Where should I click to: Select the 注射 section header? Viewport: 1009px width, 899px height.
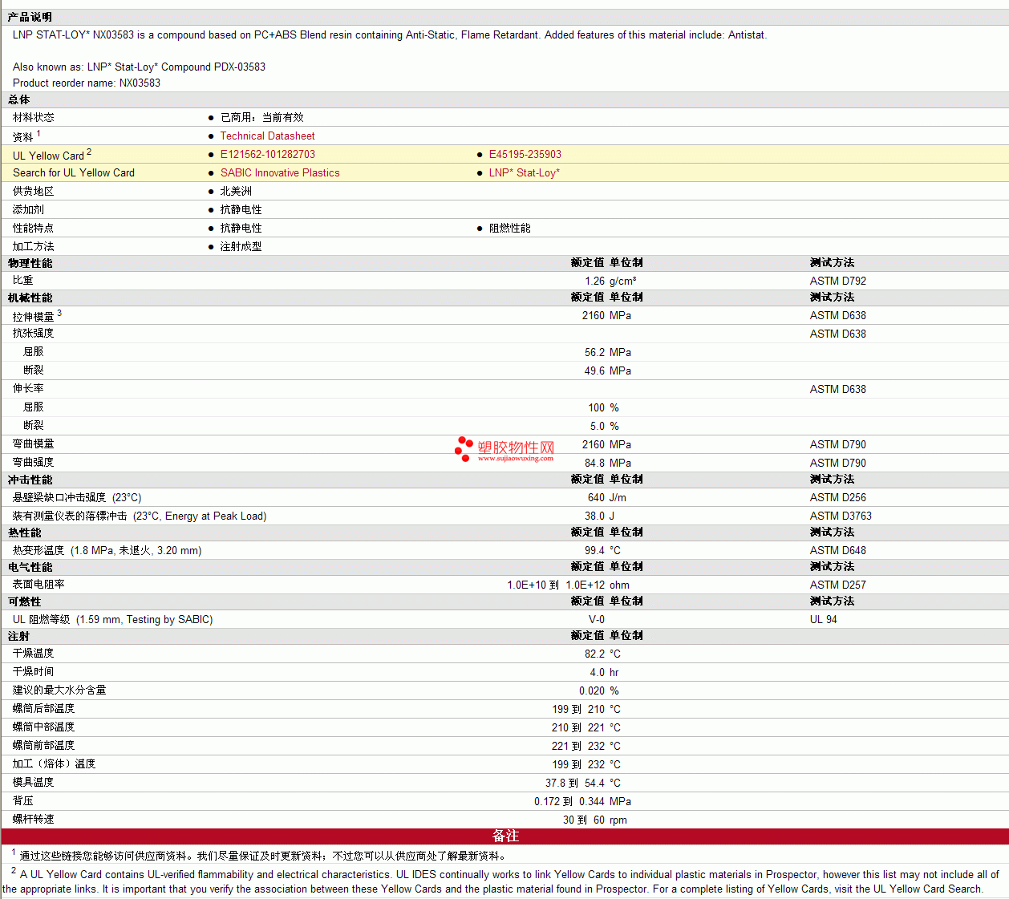[18, 637]
